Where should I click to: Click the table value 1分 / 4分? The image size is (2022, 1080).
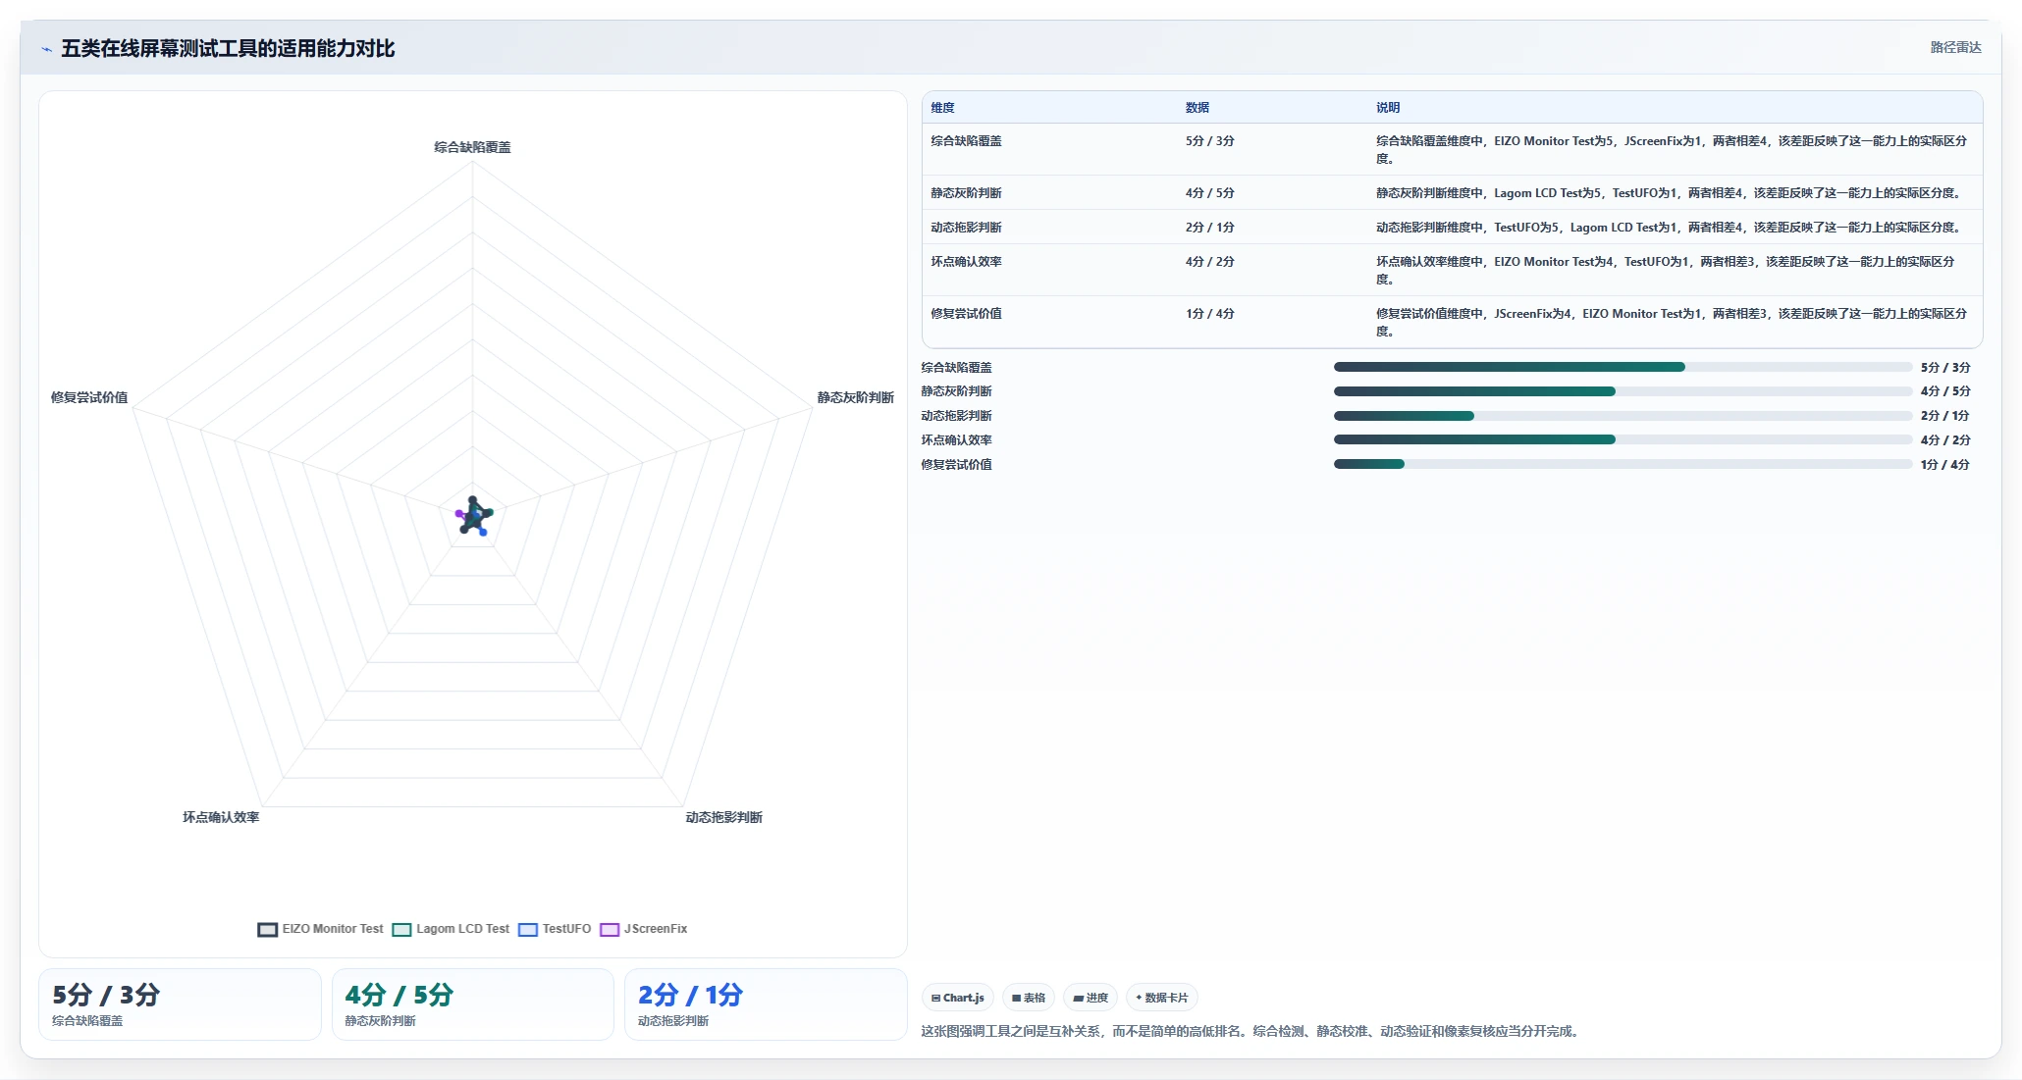[1209, 314]
